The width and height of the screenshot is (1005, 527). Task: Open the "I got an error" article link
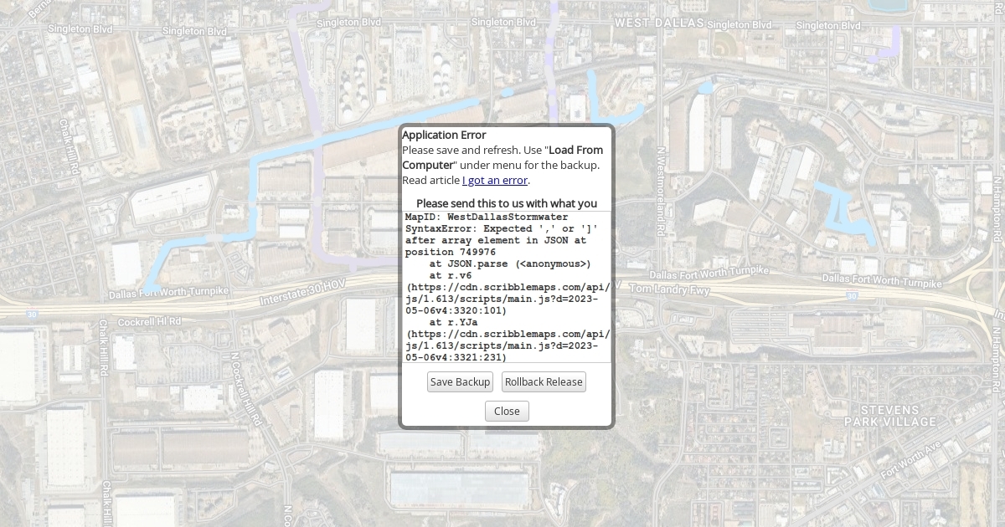495,180
